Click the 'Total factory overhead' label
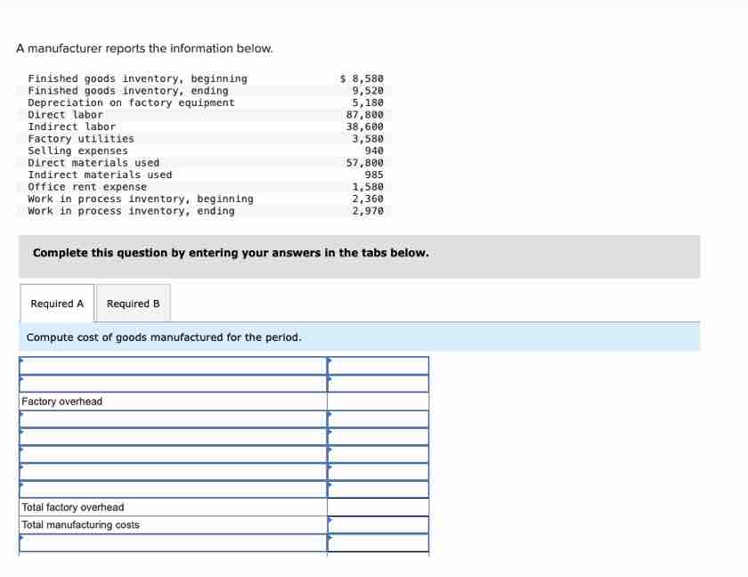Viewport: 748px width, 577px height. (73, 507)
